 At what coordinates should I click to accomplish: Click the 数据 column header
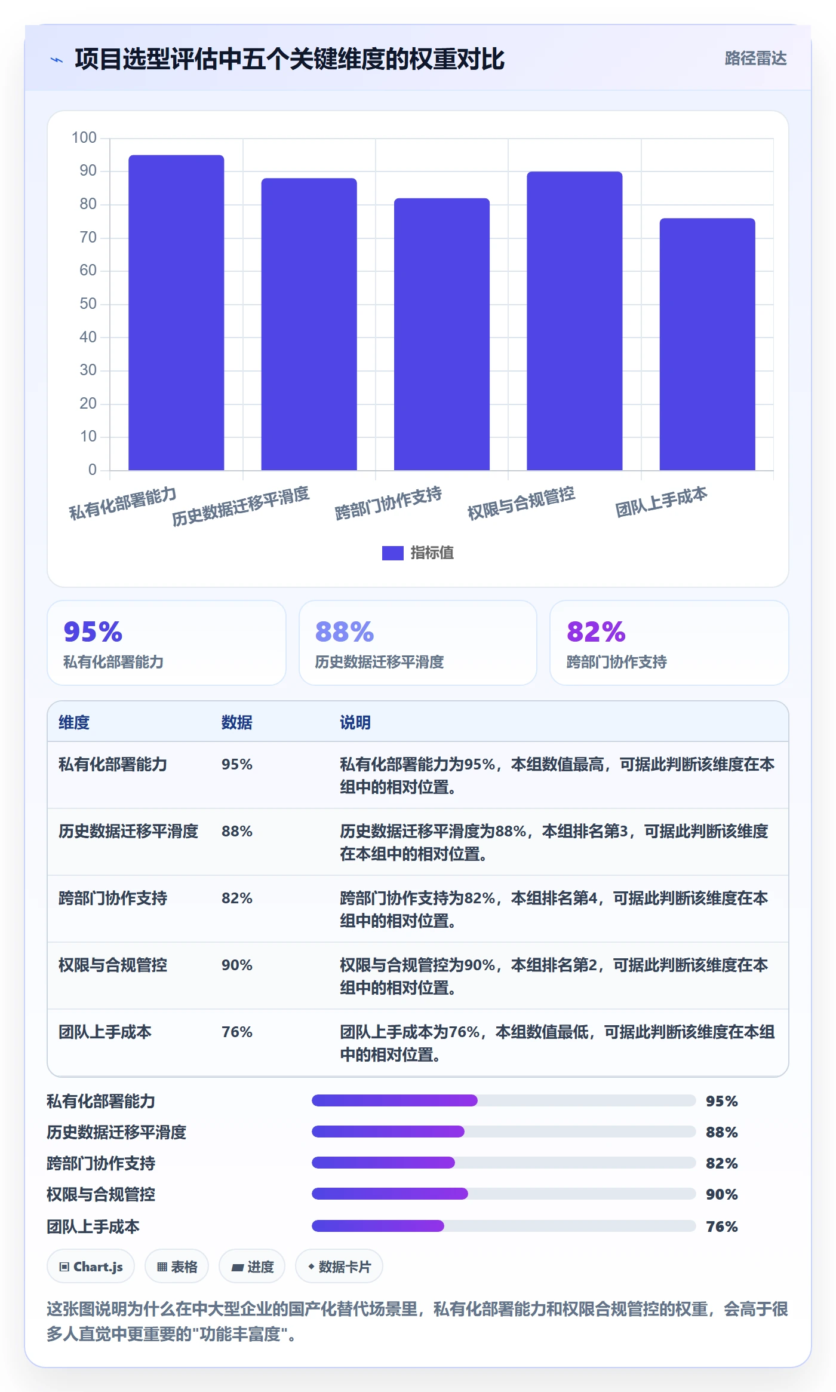click(237, 722)
